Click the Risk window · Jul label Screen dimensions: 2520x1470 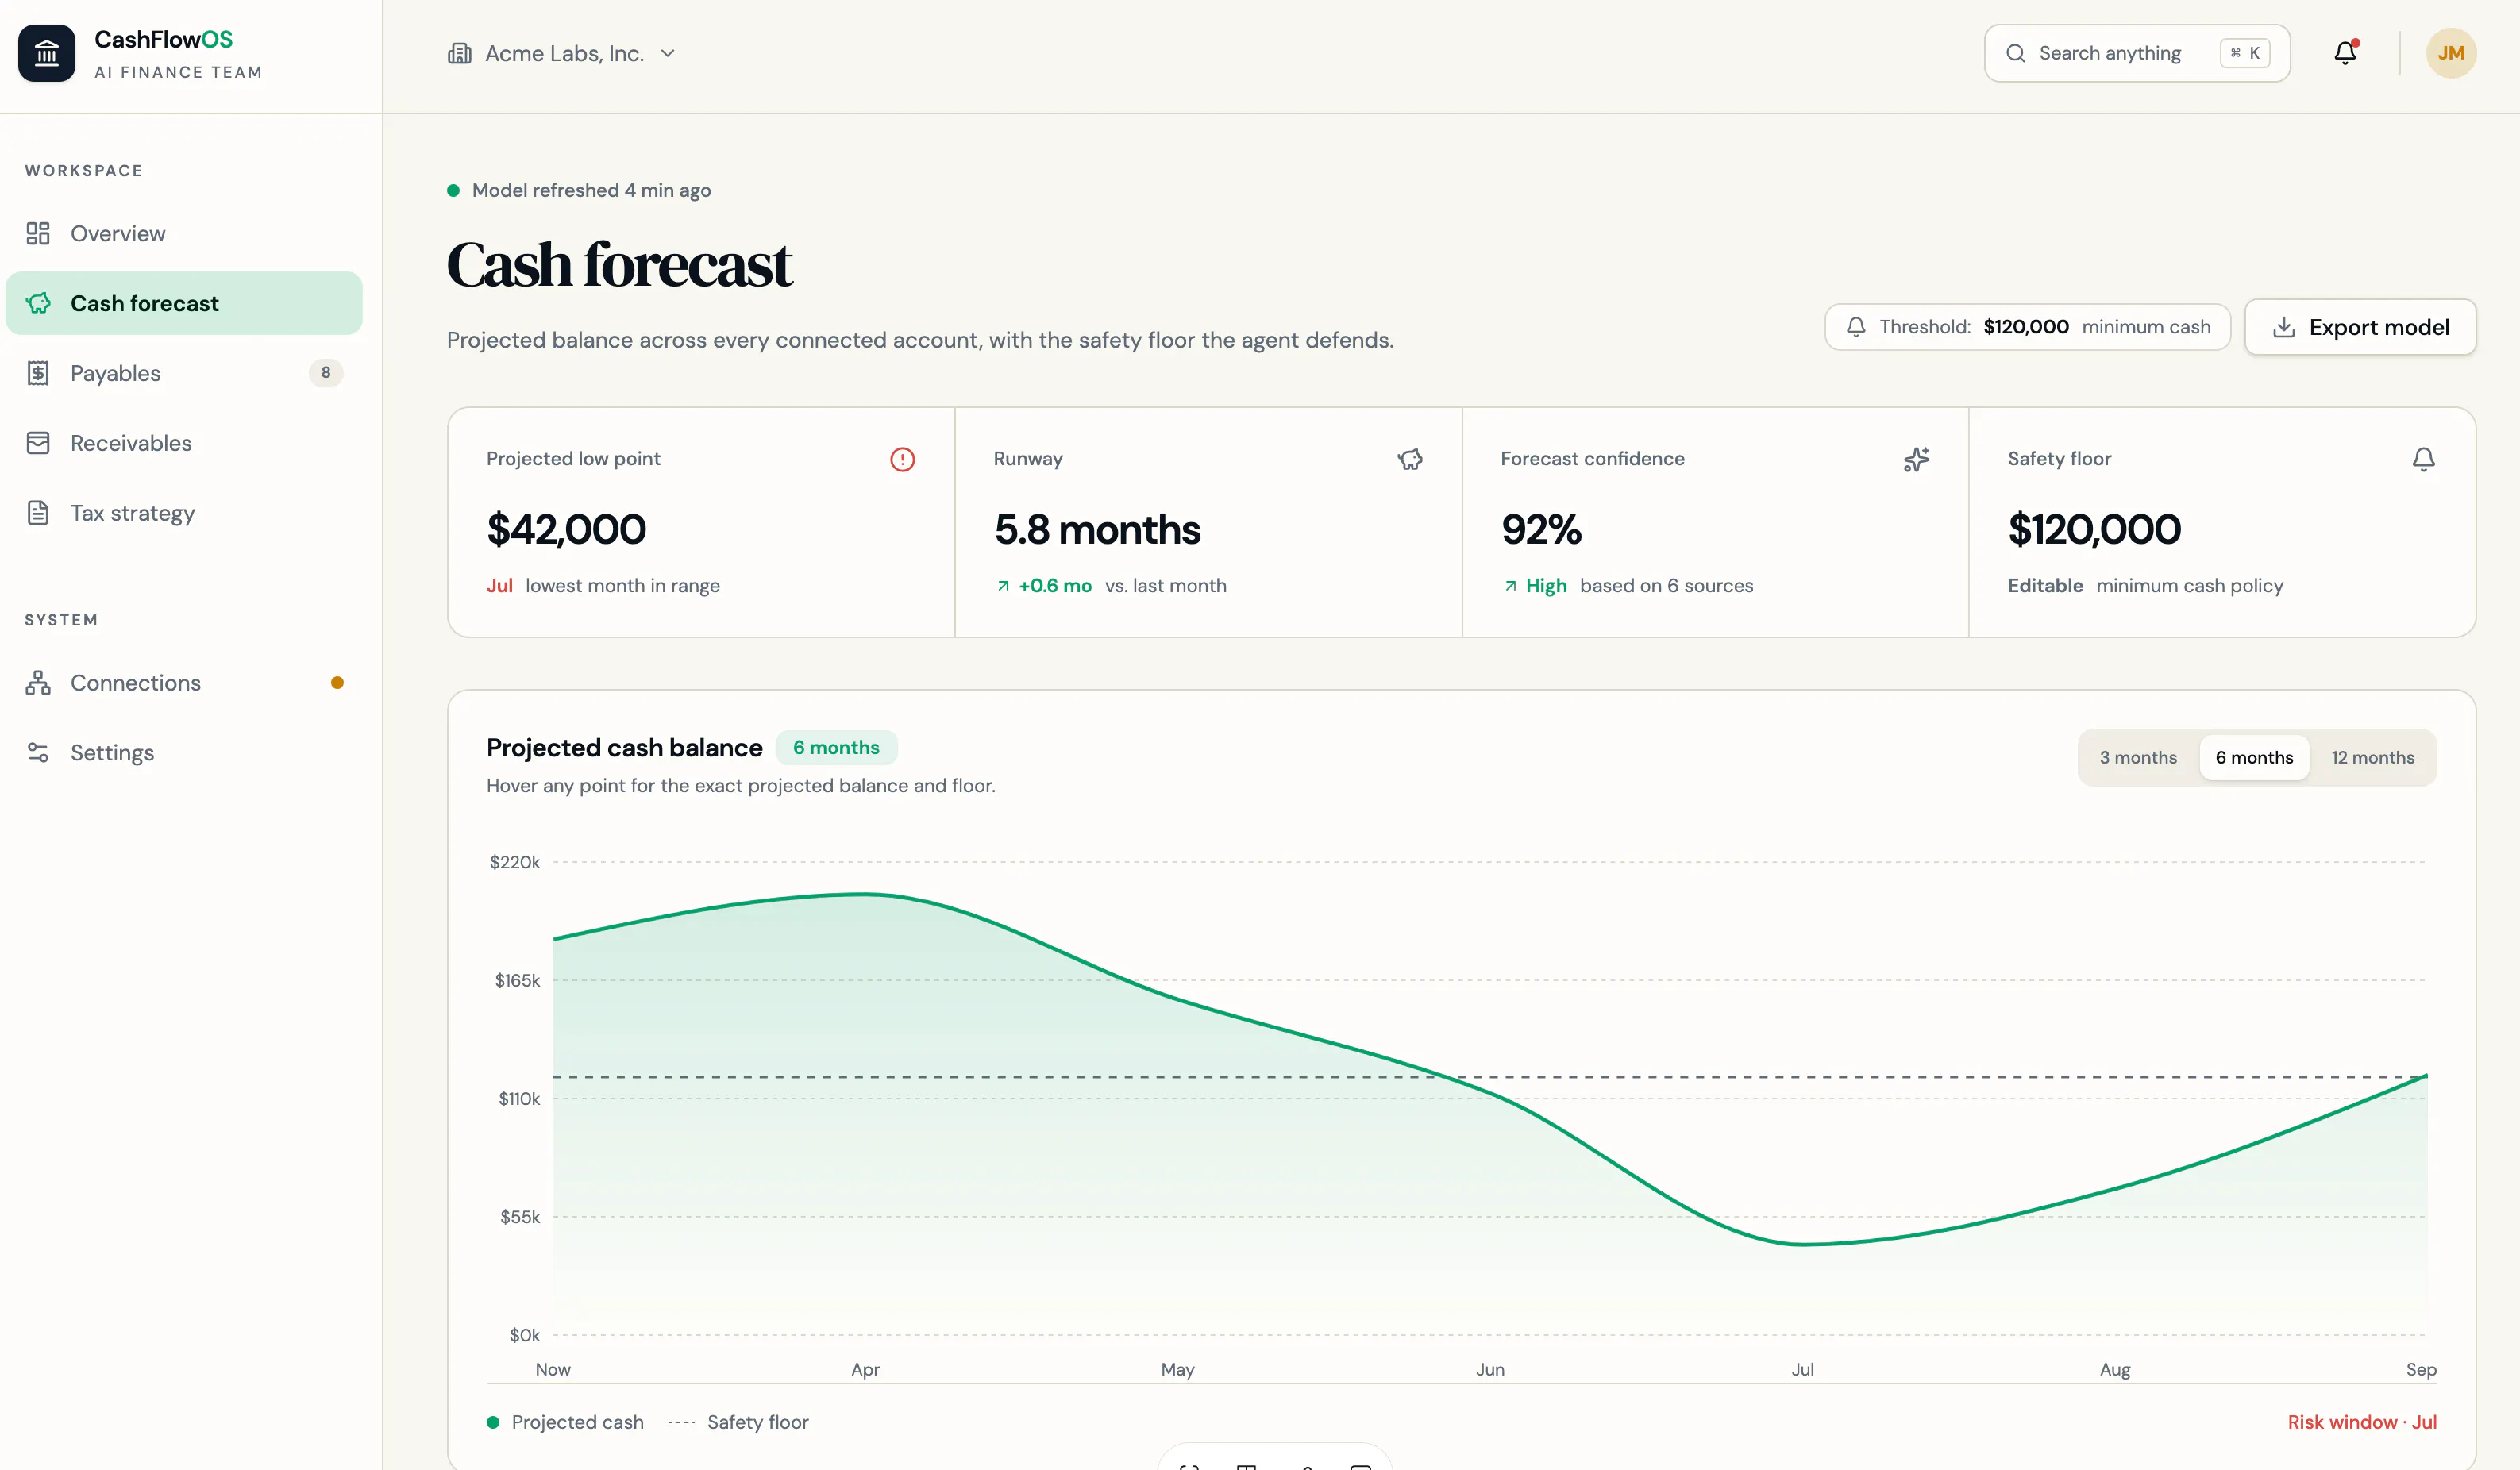click(2362, 1422)
